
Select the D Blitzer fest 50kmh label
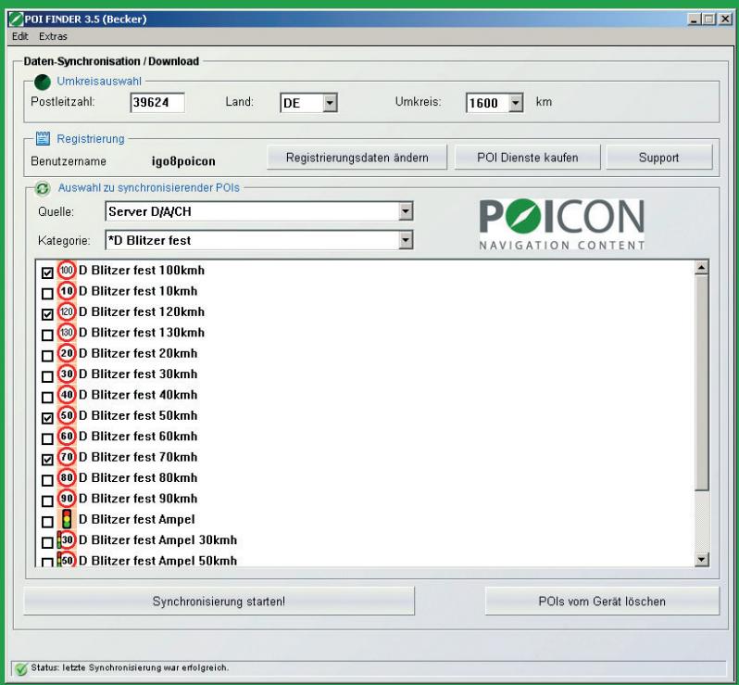138,415
